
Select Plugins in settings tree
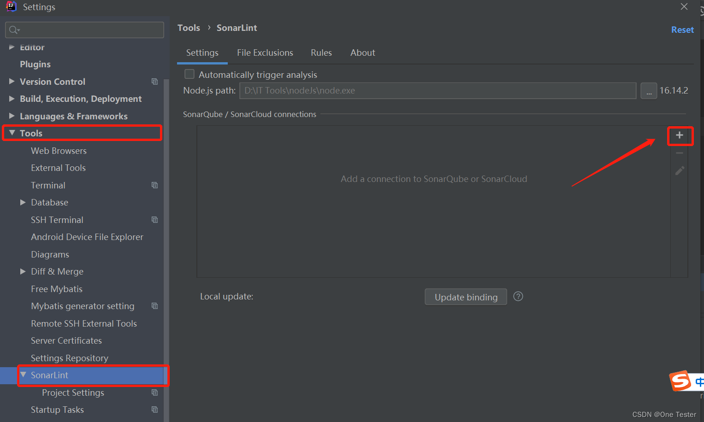coord(35,64)
